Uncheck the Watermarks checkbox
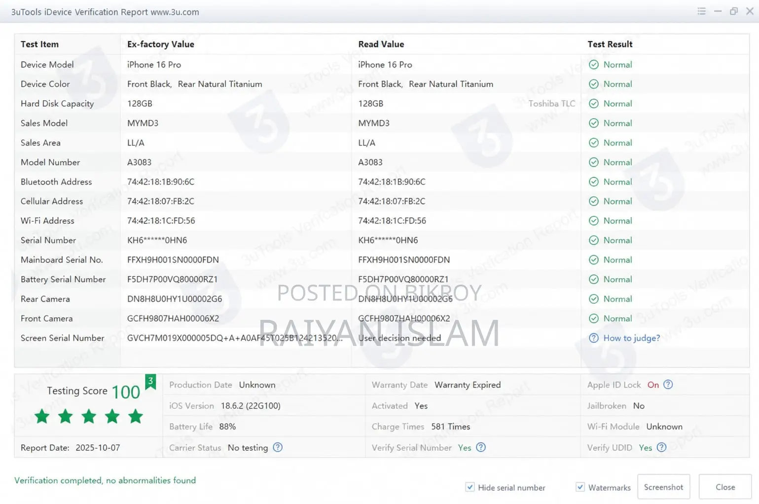This screenshot has height=504, width=759. (580, 487)
